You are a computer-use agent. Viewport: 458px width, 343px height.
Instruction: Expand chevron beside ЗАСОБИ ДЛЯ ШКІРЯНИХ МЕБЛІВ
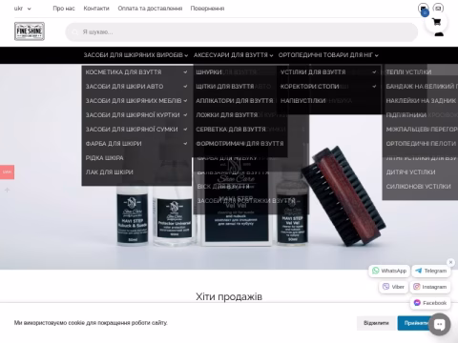point(185,101)
